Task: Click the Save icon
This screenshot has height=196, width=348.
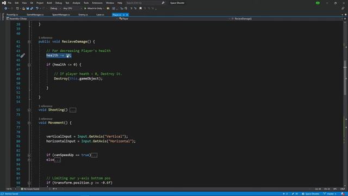Action: tap(28, 9)
